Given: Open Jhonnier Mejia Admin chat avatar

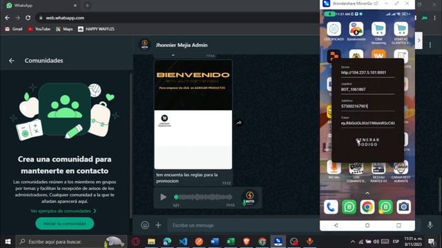Looking at the screenshot, I should [x=144, y=45].
